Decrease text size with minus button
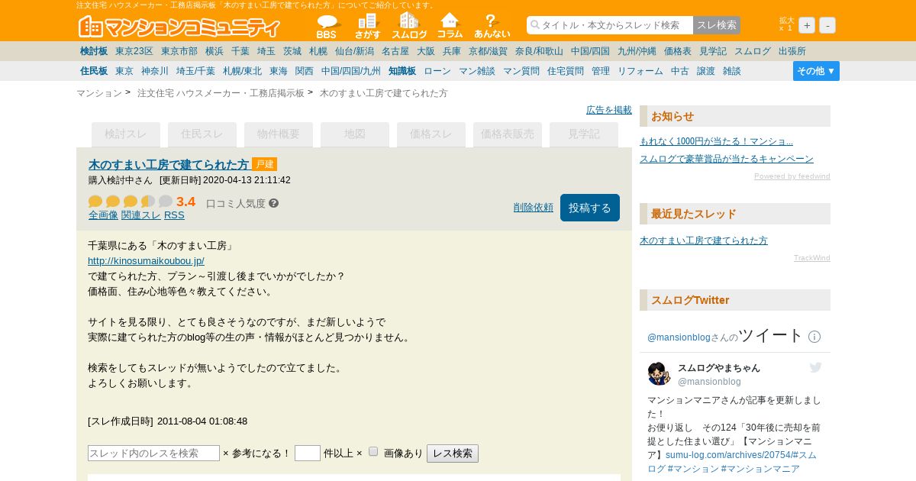 (827, 25)
